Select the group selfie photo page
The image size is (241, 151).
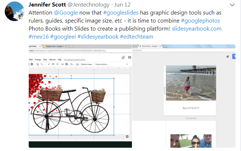[x=191, y=141]
